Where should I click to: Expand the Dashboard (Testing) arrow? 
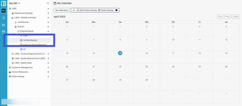(x=48, y=13)
